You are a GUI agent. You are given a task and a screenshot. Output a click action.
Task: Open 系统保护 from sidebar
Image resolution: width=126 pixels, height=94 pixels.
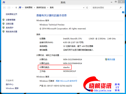10,28
